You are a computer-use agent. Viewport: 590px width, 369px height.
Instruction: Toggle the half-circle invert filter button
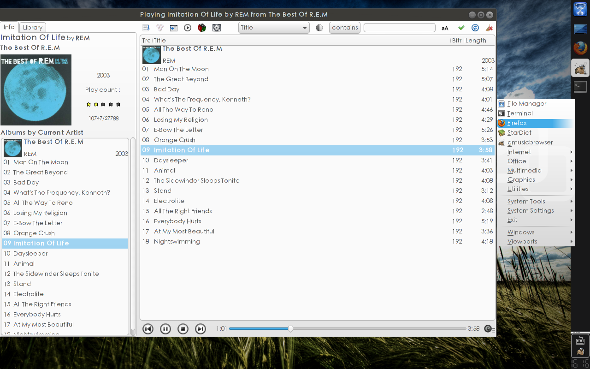click(x=319, y=28)
